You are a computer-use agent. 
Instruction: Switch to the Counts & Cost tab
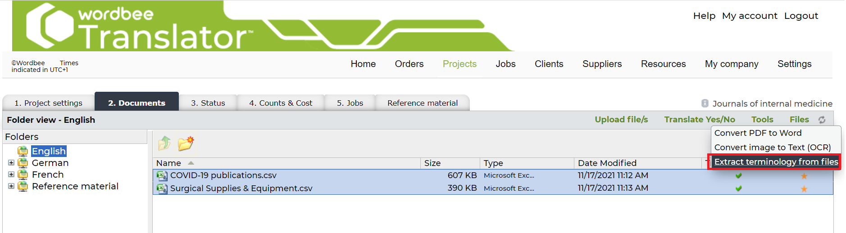280,103
